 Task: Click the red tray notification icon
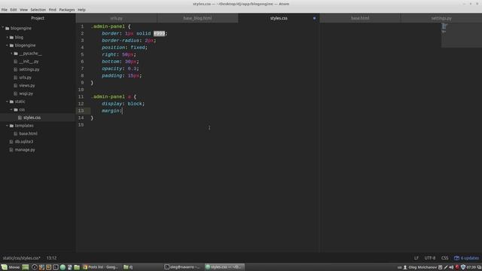click(457, 267)
